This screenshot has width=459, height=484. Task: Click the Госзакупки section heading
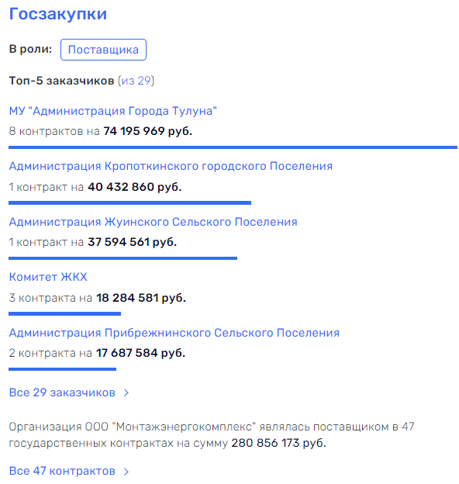pyautogui.click(x=58, y=14)
